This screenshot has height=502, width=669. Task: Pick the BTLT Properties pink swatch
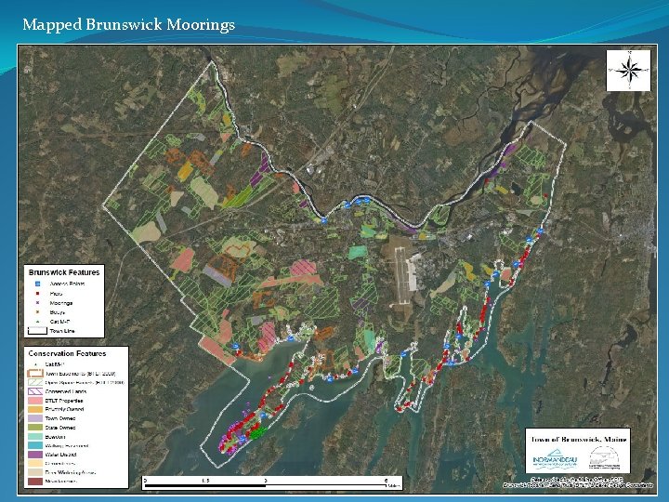[x=35, y=401]
